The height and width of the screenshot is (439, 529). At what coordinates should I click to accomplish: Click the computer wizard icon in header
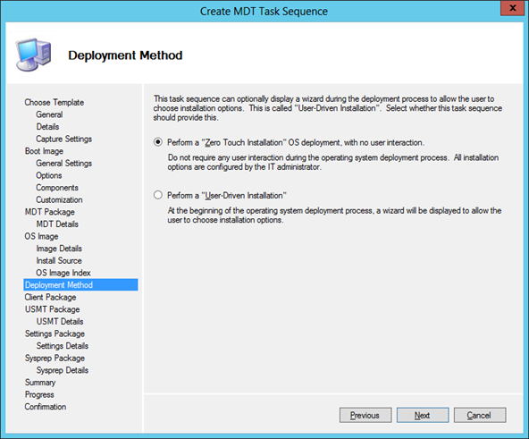tap(33, 55)
